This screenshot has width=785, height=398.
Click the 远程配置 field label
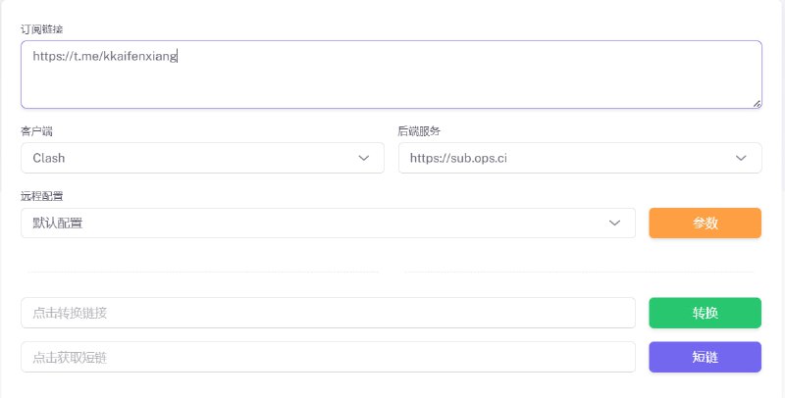click(x=42, y=196)
